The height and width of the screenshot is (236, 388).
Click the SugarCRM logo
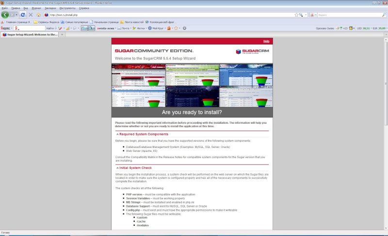252,51
